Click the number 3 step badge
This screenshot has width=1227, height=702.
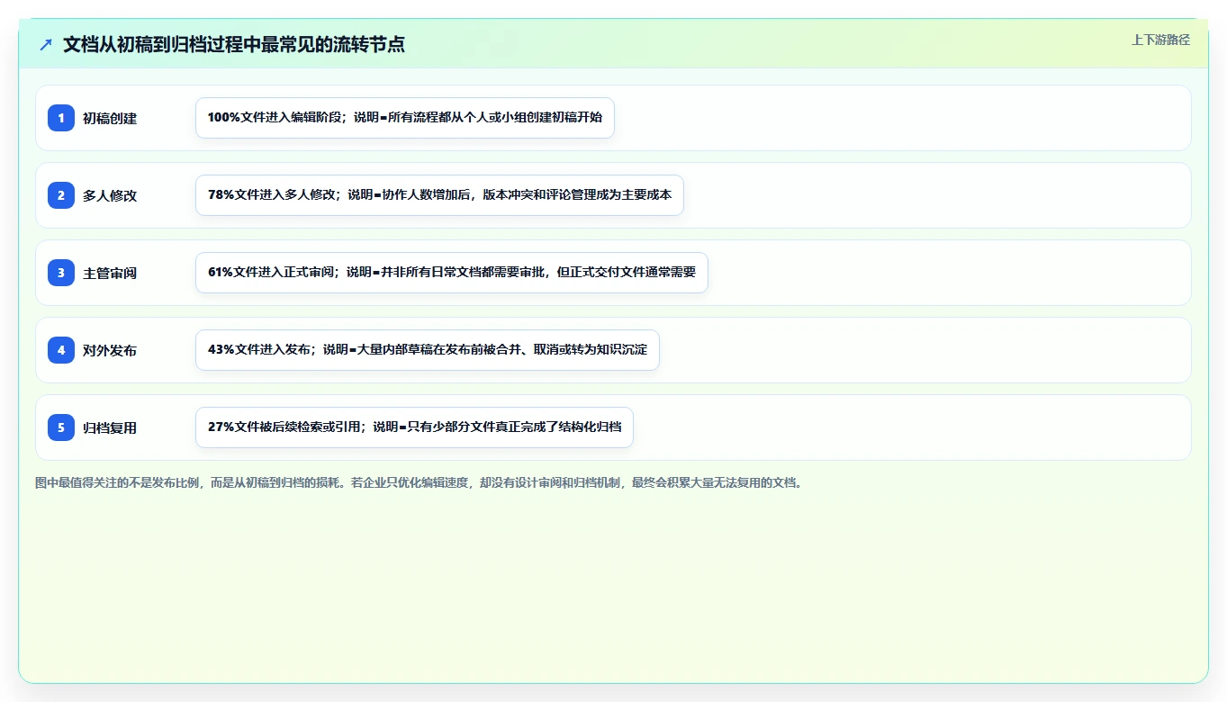(x=61, y=273)
